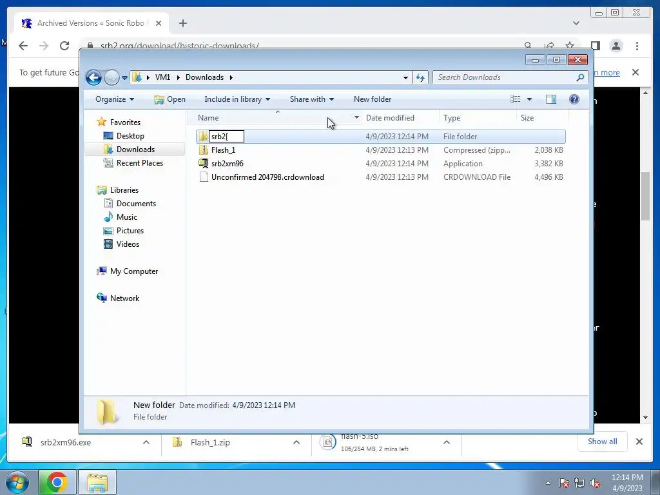Click Windows Explorer taskbar icon
The height and width of the screenshot is (495, 660).
(x=98, y=482)
